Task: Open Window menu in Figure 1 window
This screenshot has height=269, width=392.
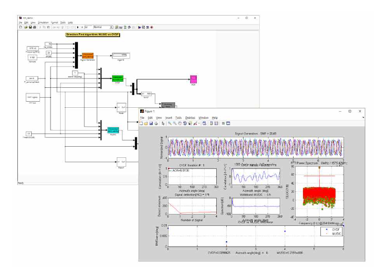Action: tap(204, 118)
